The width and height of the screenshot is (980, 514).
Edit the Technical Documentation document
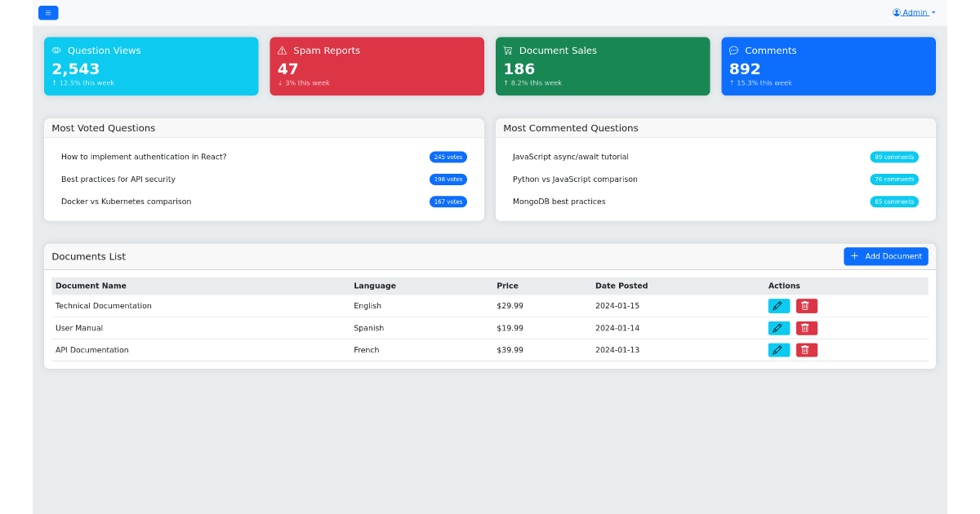click(x=778, y=305)
